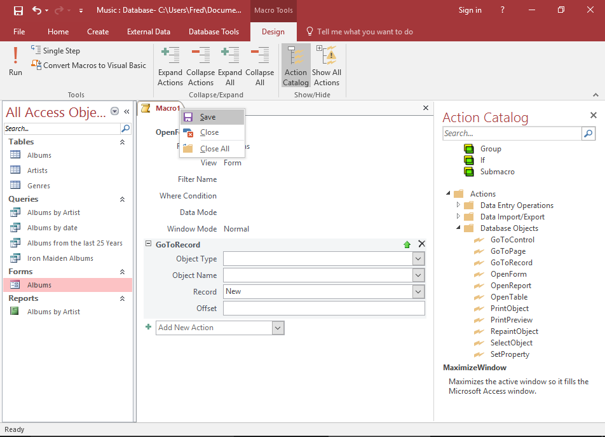Image resolution: width=605 pixels, height=437 pixels.
Task: Switch to the Home ribbon tab
Action: (58, 32)
